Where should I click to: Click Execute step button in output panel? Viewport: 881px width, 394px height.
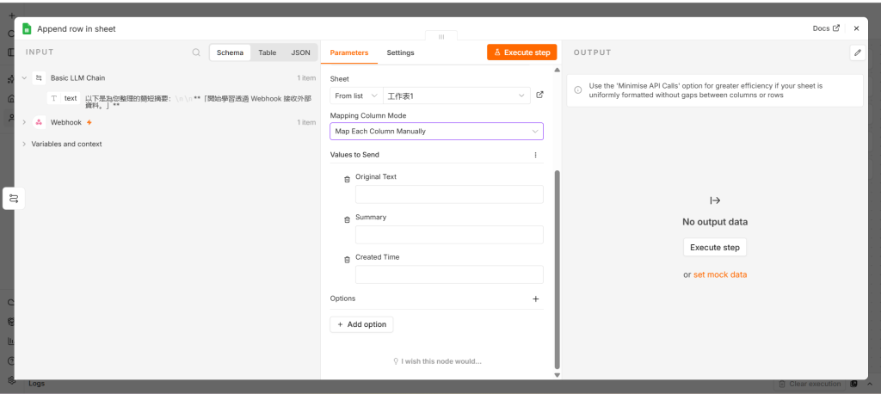tap(715, 247)
